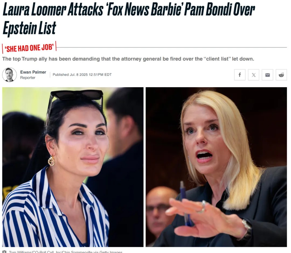Open Ewan Palmer's author avatar
Image resolution: width=291 pixels, height=253 pixels.
coord(9,75)
